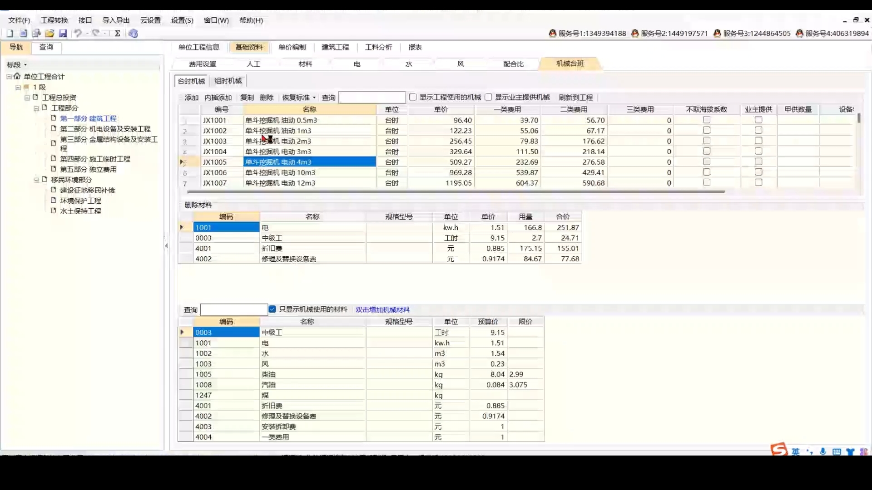Enable 显示工程使用的机械 checkbox
This screenshot has height=490, width=872.
(413, 97)
